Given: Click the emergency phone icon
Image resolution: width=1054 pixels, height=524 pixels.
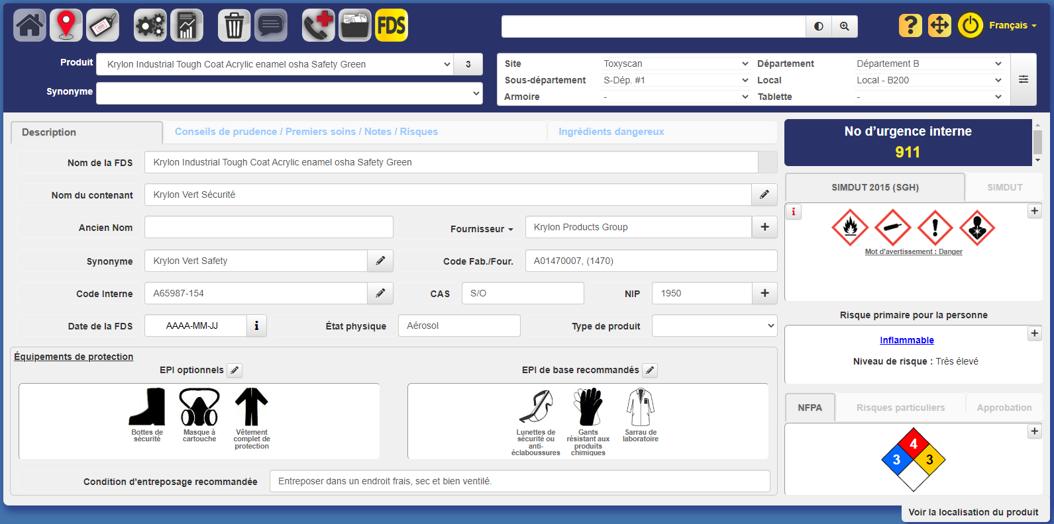Looking at the screenshot, I should tap(319, 25).
